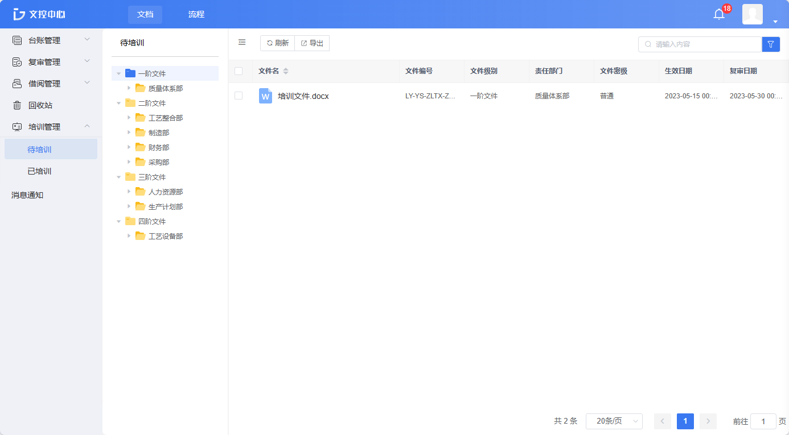Collapse the 二阶文件 folder
This screenshot has width=789, height=435.
coord(118,103)
